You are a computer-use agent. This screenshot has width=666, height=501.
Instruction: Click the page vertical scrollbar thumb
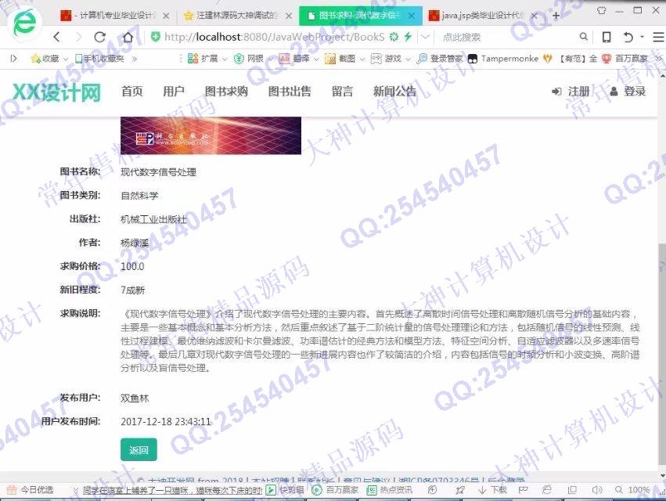662,355
